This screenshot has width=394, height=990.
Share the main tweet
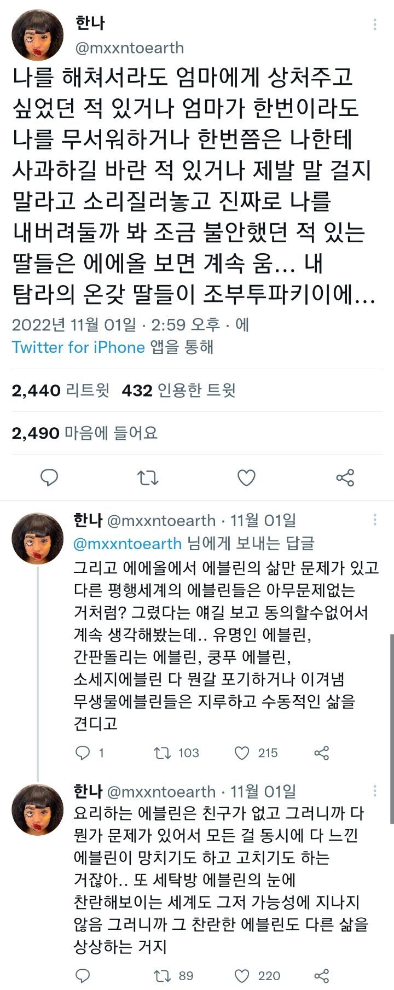point(345,477)
